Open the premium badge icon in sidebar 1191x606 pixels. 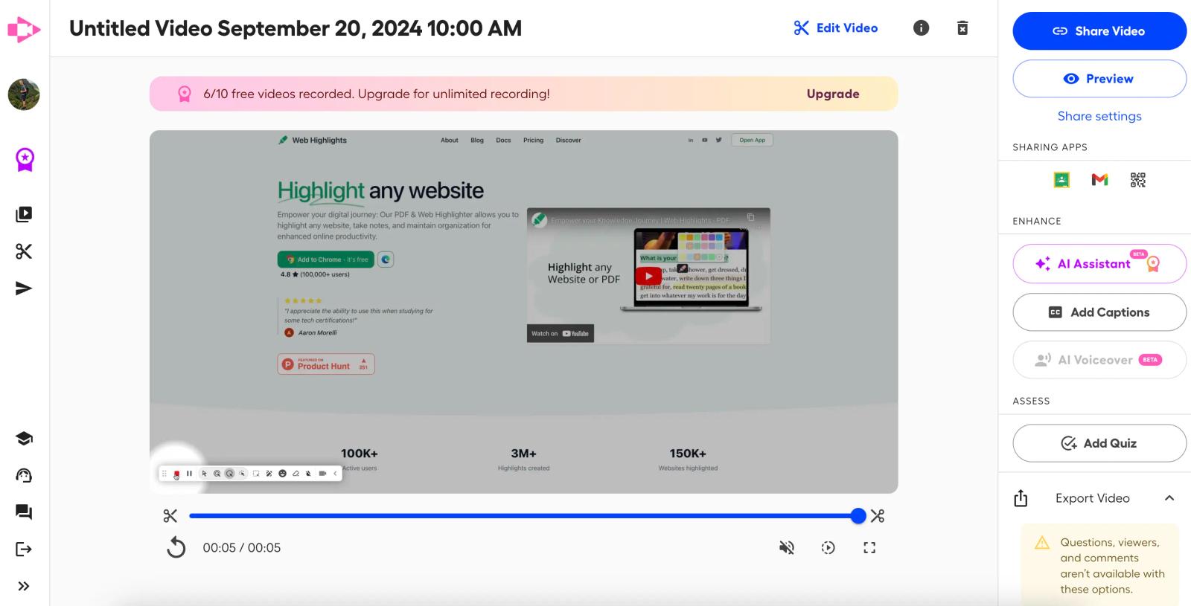(25, 159)
